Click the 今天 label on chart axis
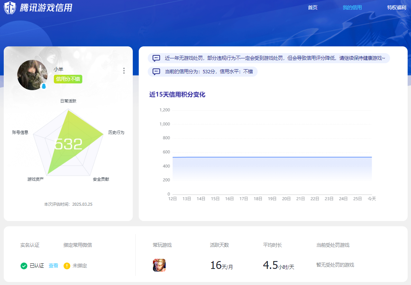411x285 pixels. [x=372, y=199]
